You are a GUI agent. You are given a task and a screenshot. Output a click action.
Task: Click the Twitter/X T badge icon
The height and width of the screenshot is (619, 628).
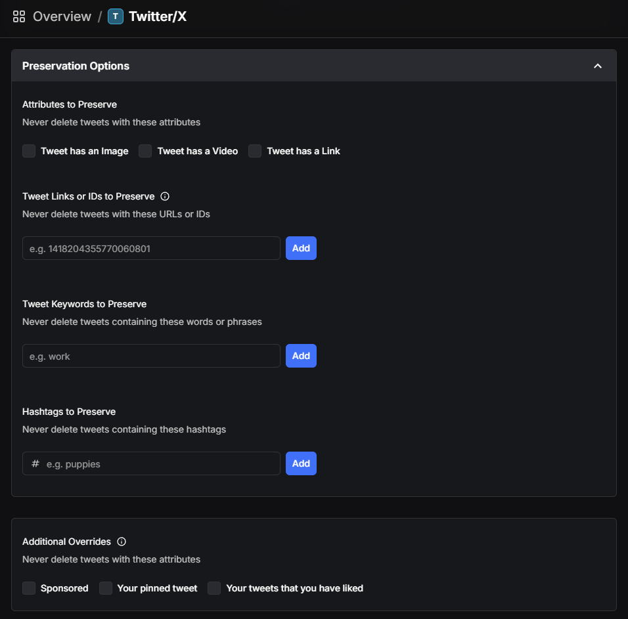[x=116, y=16]
